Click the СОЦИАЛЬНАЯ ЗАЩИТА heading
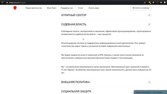Screen dimensions: 167x94 [x=76, y=91]
